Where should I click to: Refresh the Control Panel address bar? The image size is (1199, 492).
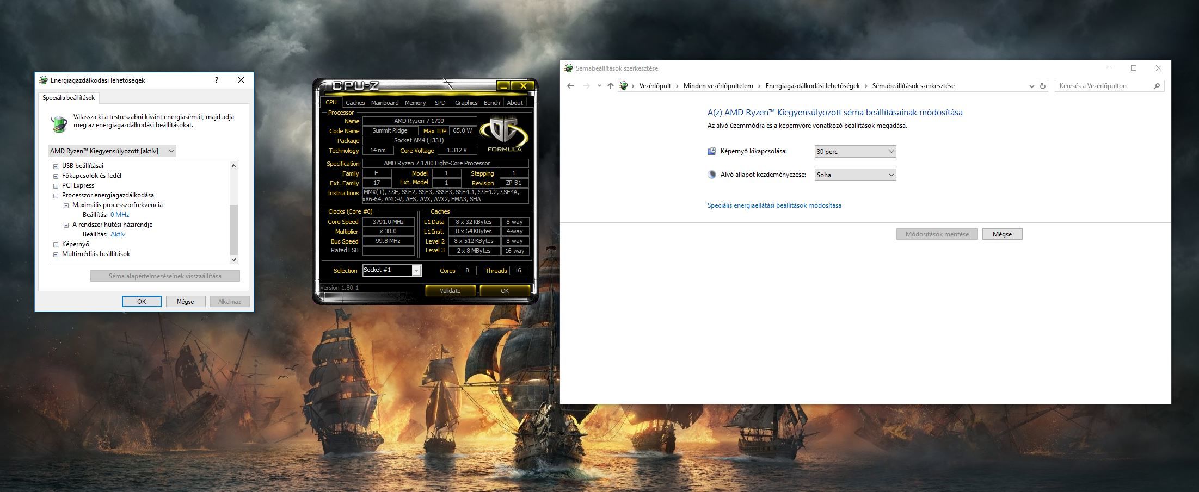[x=1043, y=86]
